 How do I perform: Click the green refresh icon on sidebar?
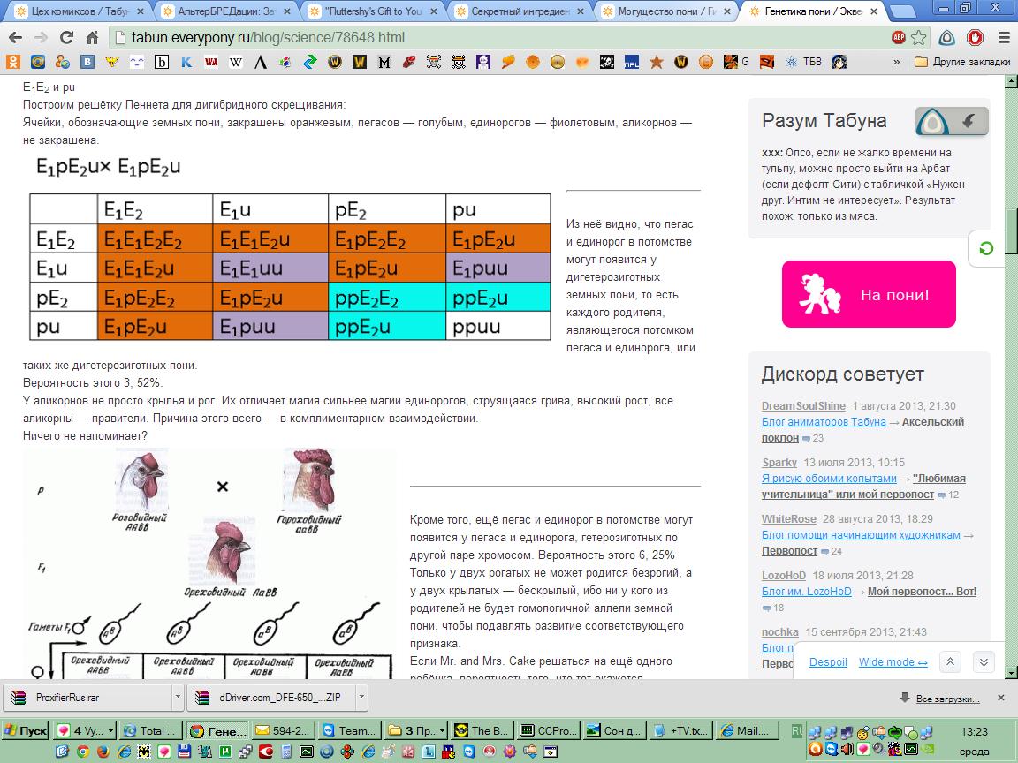click(986, 248)
